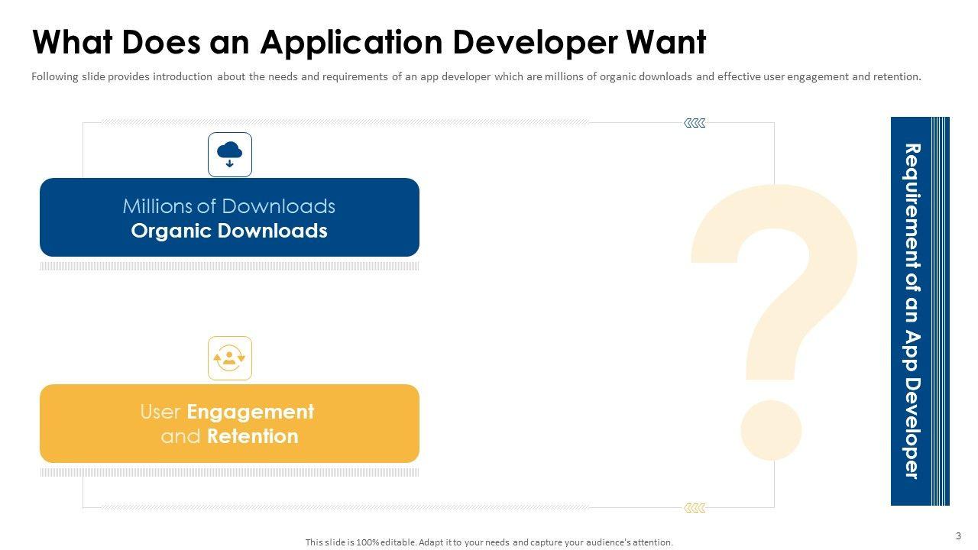Click the '100% editable' footer text
978x550 pixels.
point(489,542)
